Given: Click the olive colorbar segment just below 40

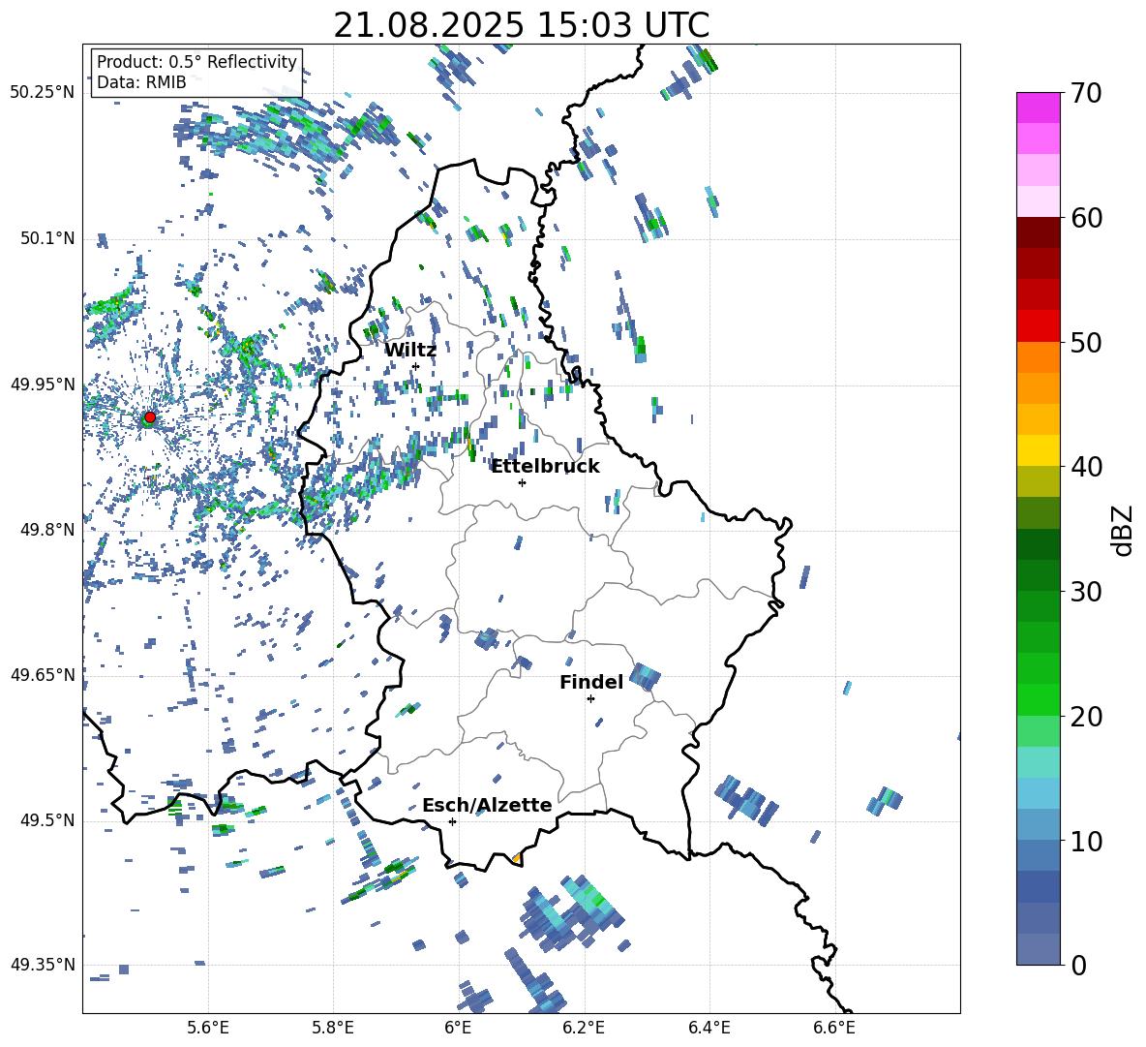Looking at the screenshot, I should (1038, 481).
